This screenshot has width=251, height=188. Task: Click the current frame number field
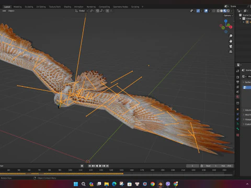tap(192, 166)
